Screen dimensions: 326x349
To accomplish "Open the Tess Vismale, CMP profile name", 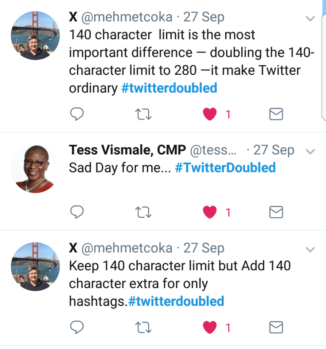I will pos(127,150).
